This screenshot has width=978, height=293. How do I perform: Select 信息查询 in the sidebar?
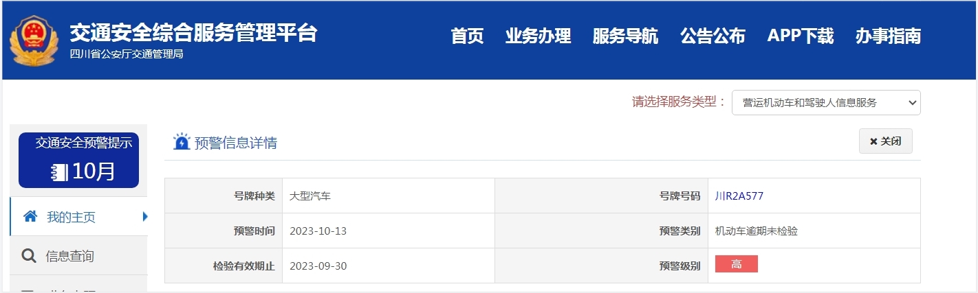pyautogui.click(x=78, y=256)
